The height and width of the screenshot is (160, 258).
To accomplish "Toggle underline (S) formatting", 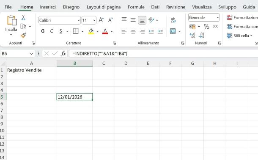I will tap(61, 31).
